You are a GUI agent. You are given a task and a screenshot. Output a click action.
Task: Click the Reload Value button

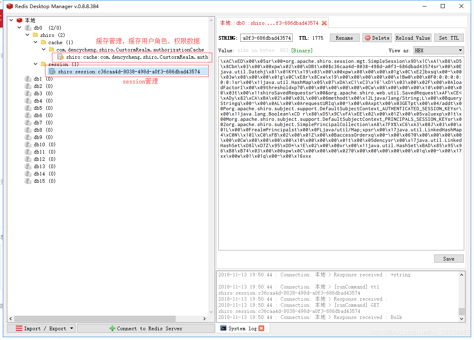(413, 38)
